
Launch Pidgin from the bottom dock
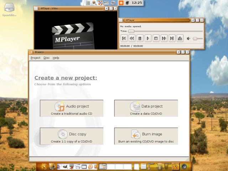59,167
